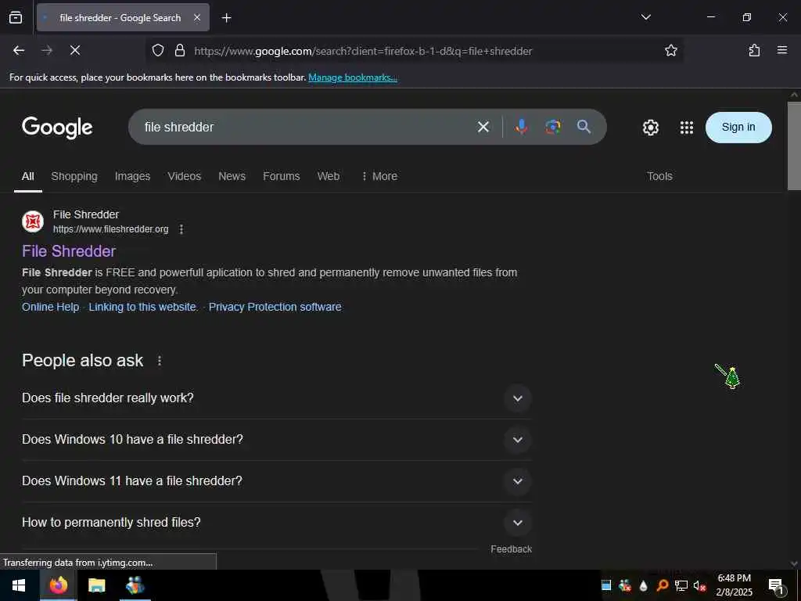Clear the search query with the X
Screen dimensions: 801x601
coord(483,127)
